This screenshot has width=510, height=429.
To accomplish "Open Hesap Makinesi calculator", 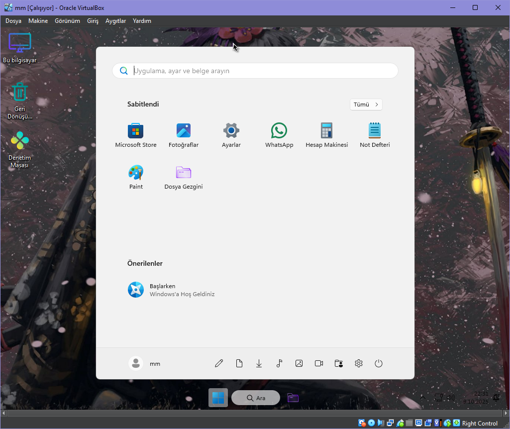I will tap(326, 135).
